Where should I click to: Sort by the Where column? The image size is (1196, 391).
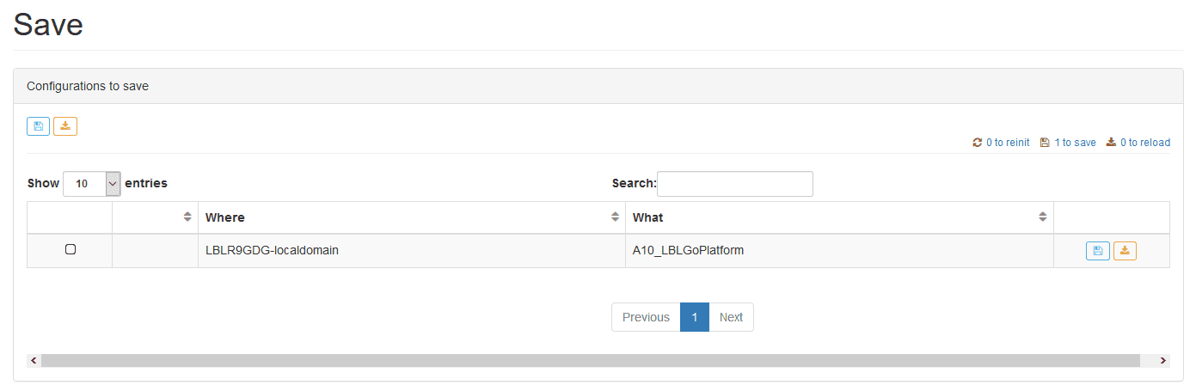411,217
